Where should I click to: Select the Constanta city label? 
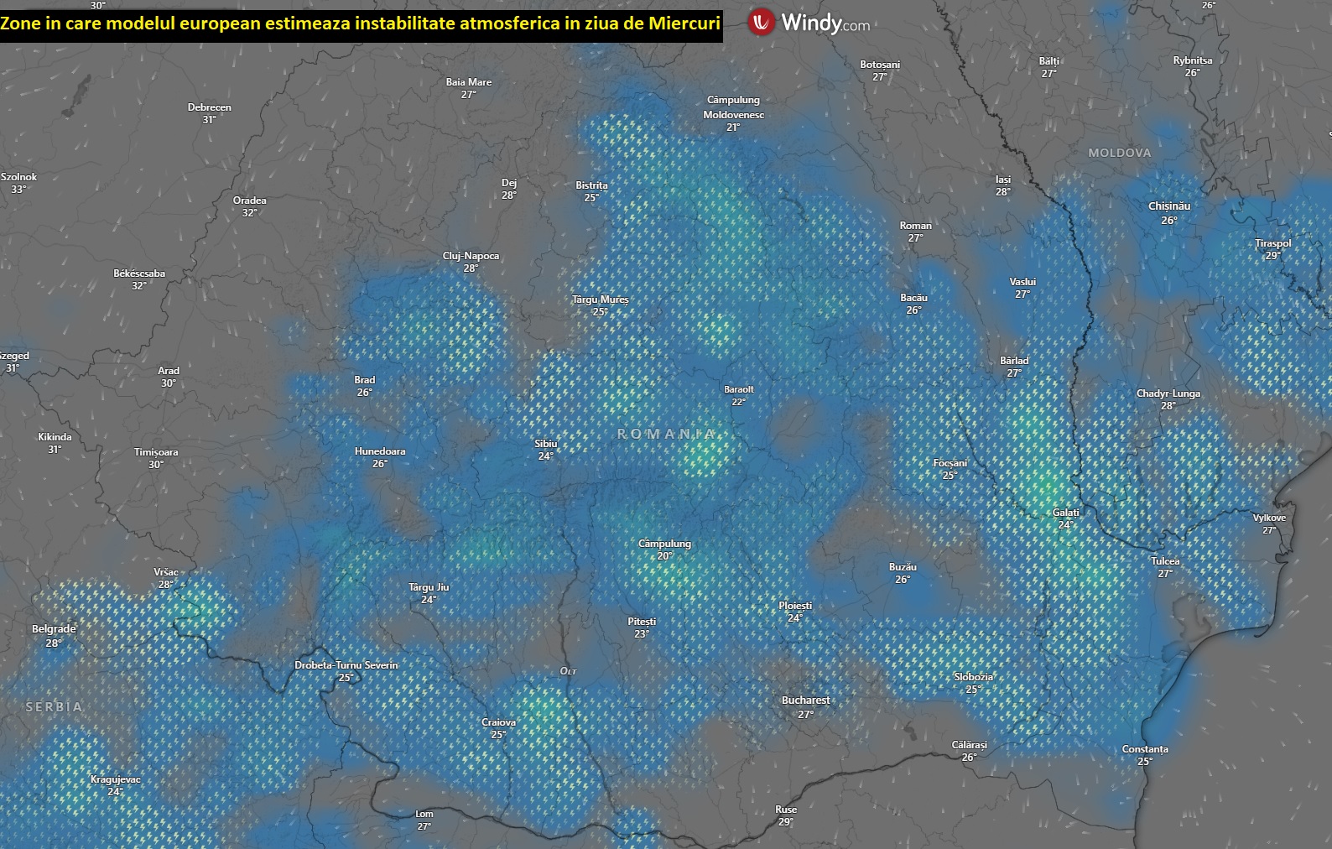point(1145,749)
